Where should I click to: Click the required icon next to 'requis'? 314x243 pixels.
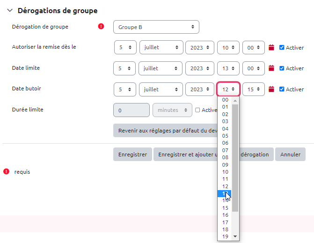7,172
